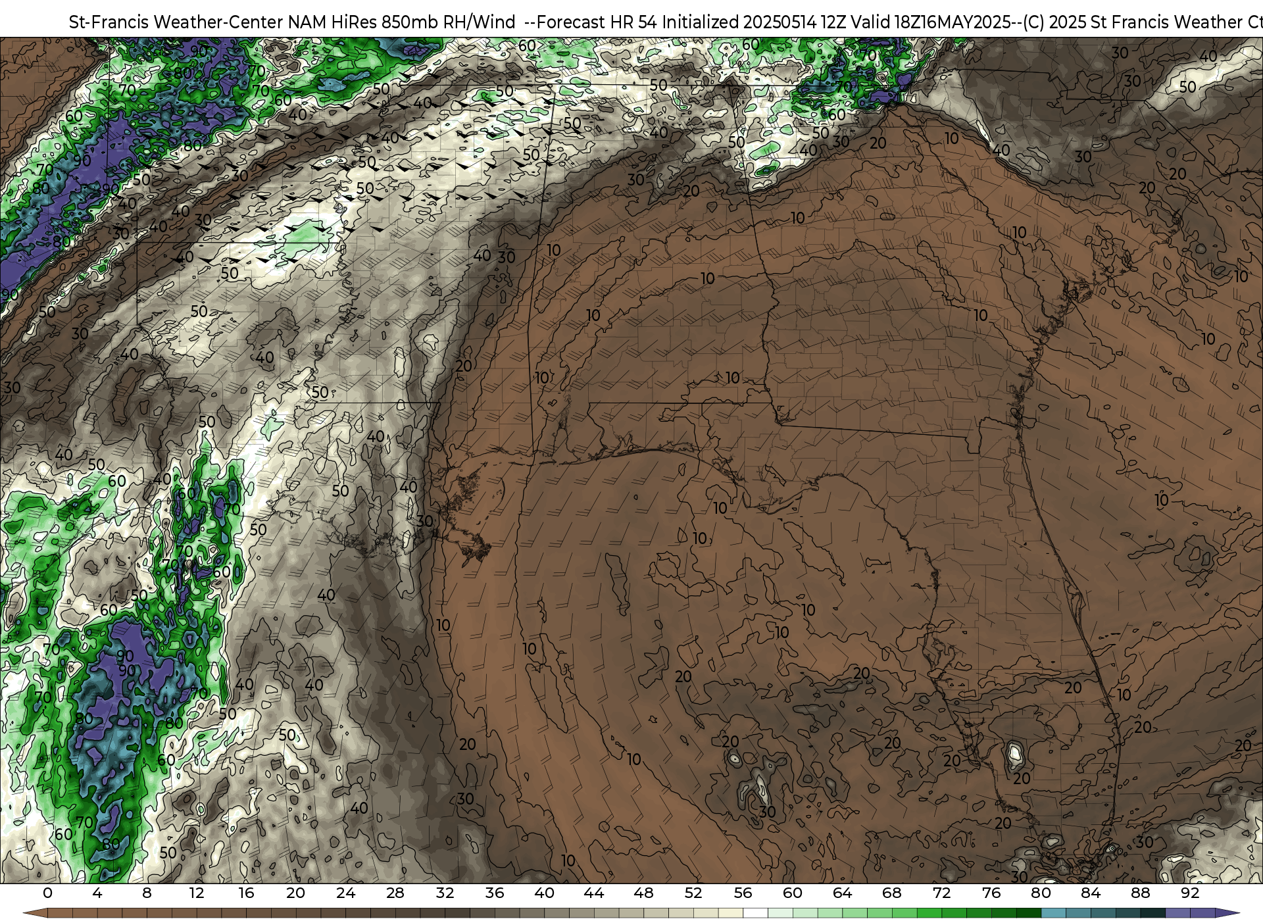
Task: Click the colorbar label '4'
Action: 97,893
